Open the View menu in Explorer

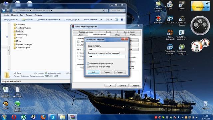[x=21, y=15]
